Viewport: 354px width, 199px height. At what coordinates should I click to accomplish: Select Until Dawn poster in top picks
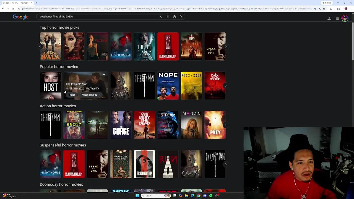(144, 46)
